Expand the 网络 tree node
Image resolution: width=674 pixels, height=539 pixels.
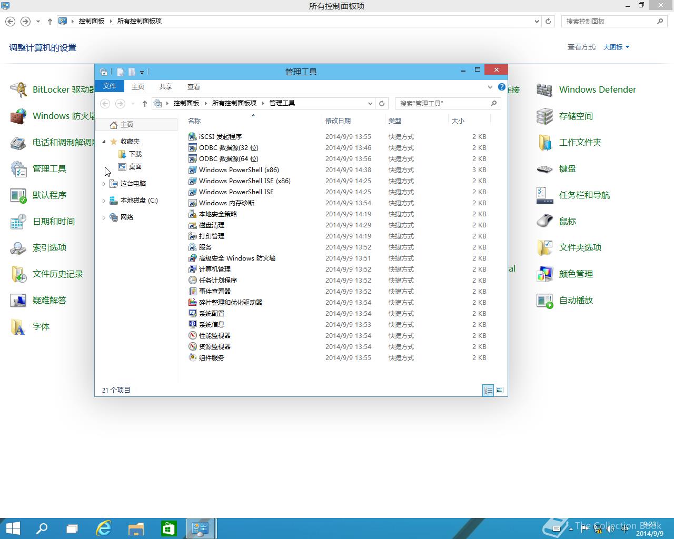(x=104, y=217)
